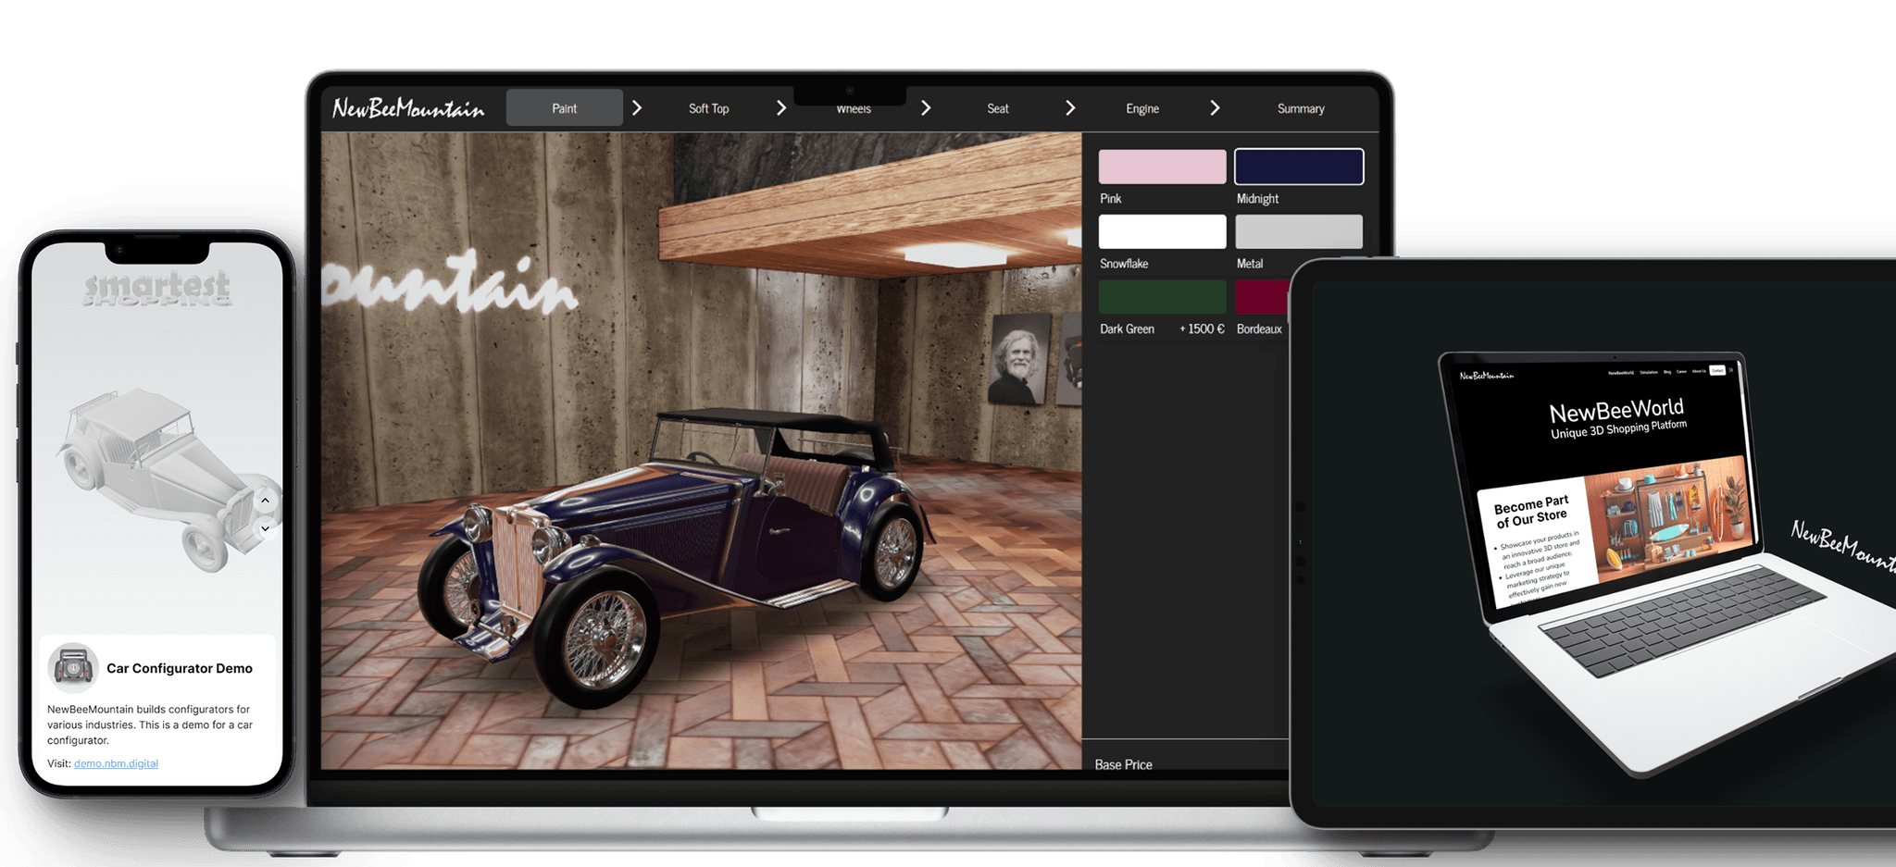The image size is (1896, 867).
Task: Choose the Pink paint swatch
Action: [x=1162, y=167]
